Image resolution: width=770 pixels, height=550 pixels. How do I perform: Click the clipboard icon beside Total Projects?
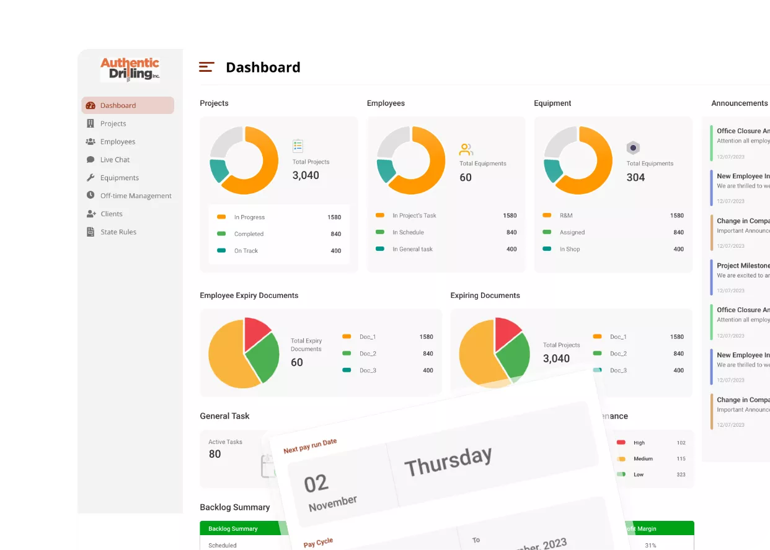click(x=298, y=146)
